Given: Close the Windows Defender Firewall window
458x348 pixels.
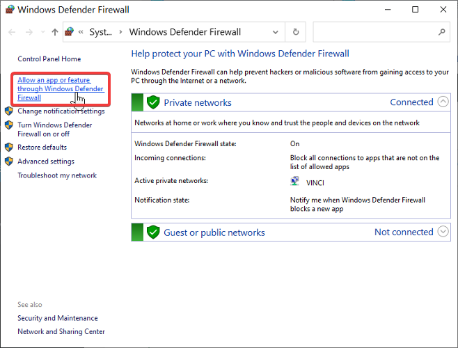Looking at the screenshot, I should 443,10.
